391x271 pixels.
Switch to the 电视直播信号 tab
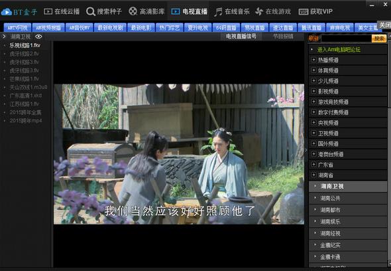pyautogui.click(x=241, y=37)
